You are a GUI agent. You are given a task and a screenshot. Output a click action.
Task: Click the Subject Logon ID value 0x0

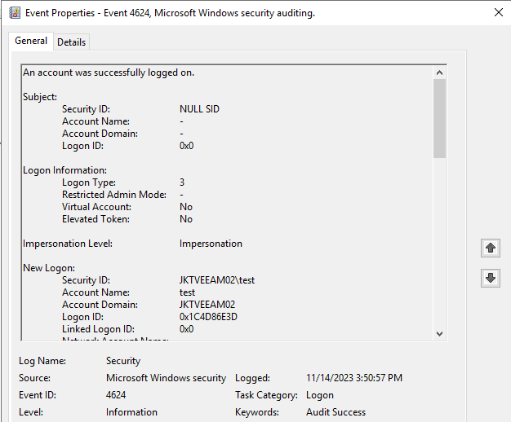[186, 146]
